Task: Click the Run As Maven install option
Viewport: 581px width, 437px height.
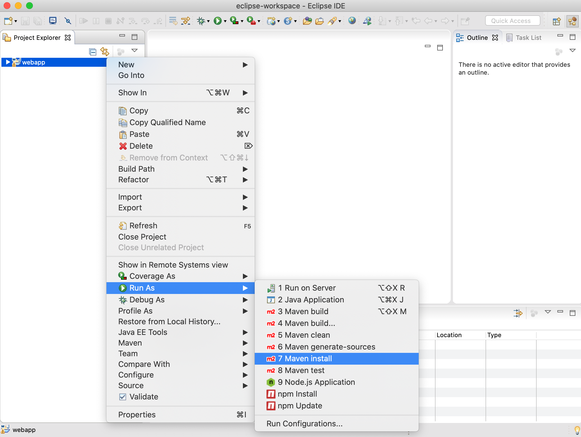Action: 338,358
